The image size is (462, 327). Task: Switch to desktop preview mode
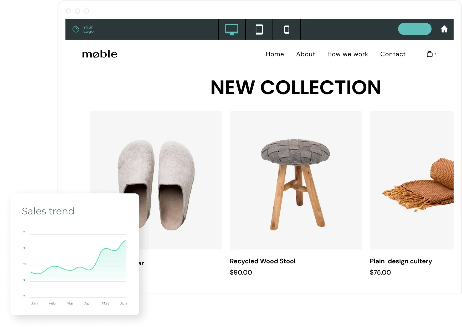click(x=232, y=29)
